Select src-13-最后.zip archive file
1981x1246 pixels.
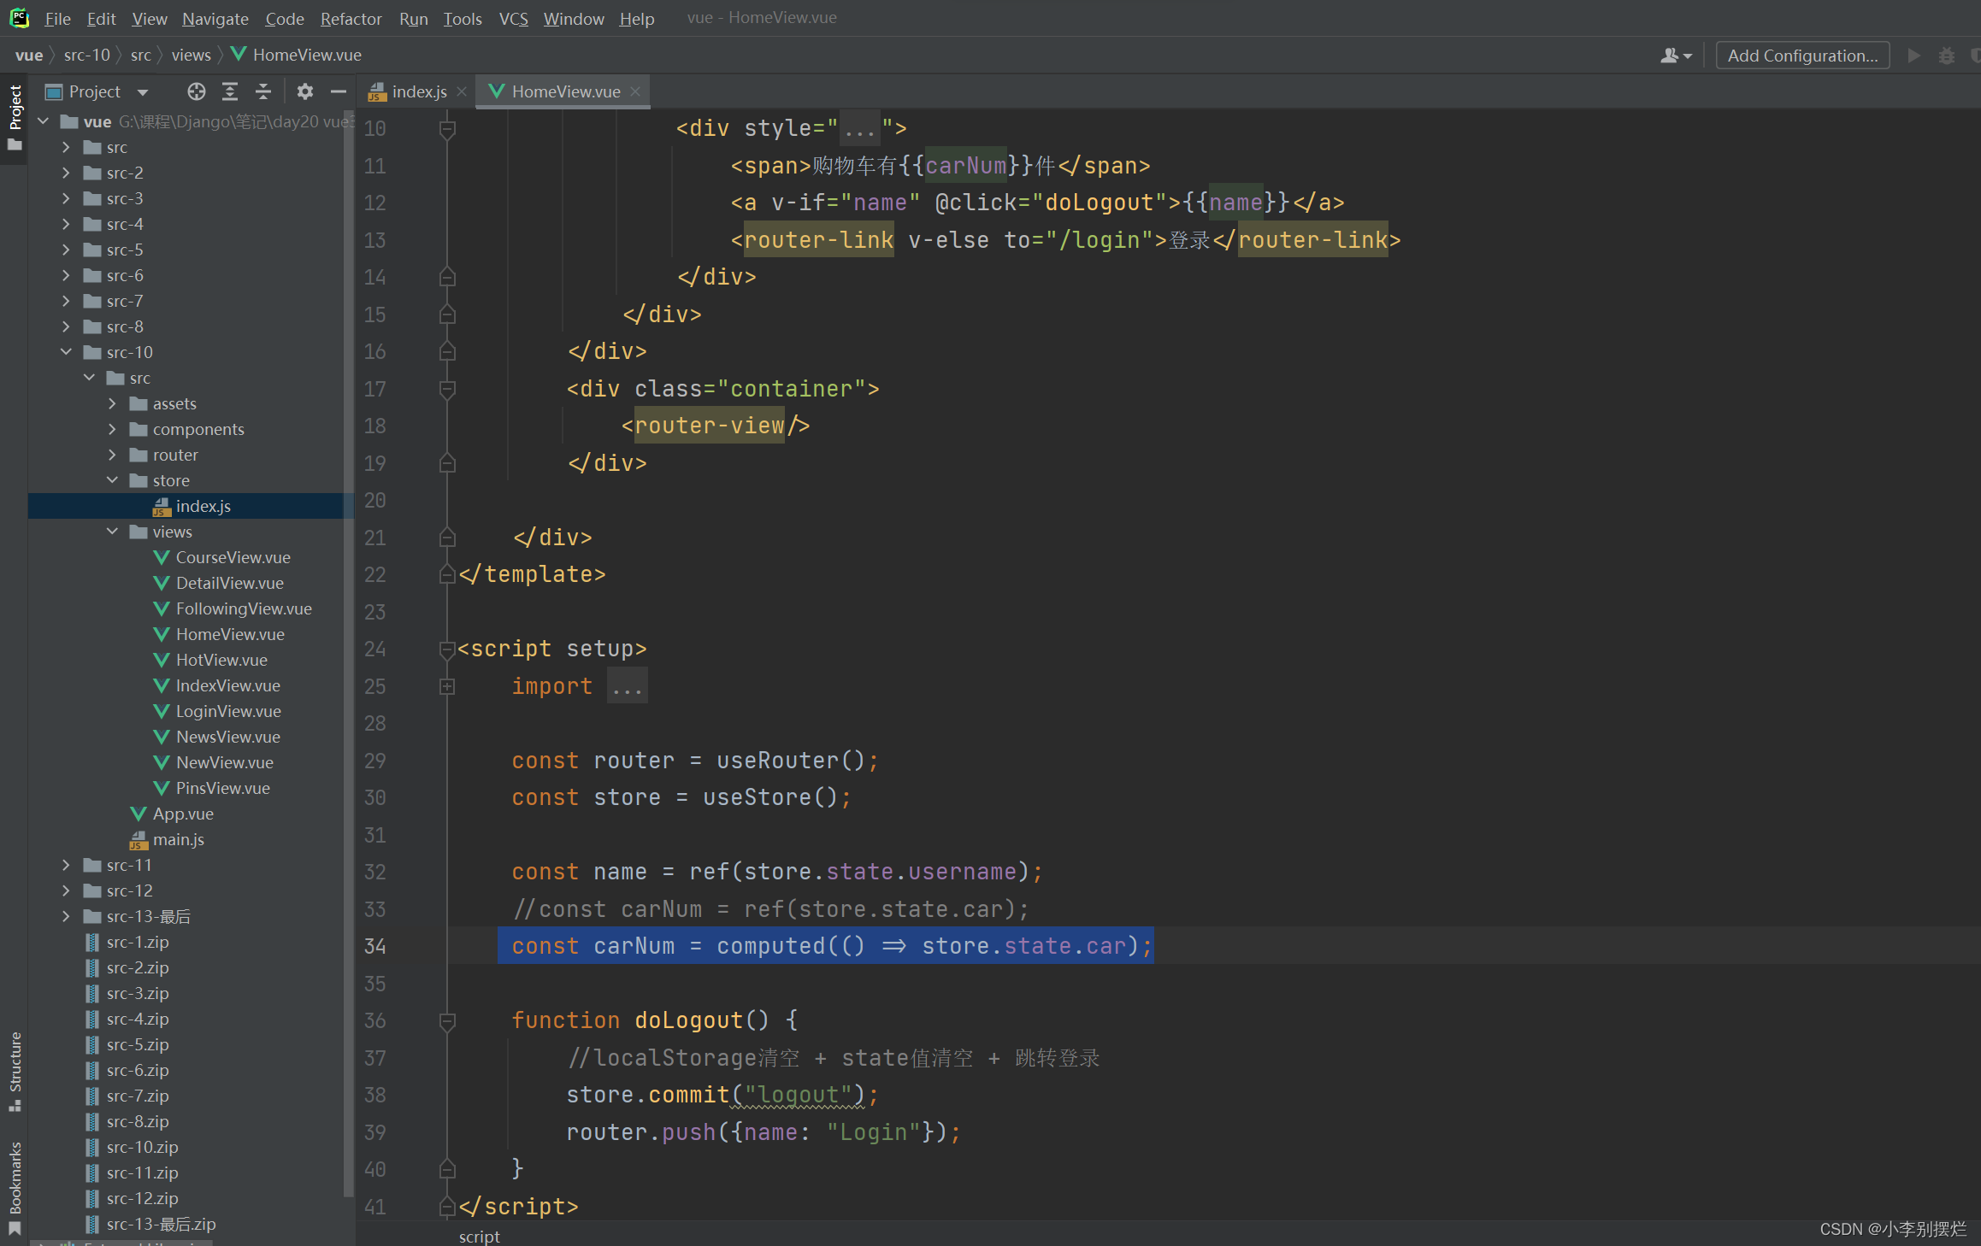pyautogui.click(x=150, y=1224)
